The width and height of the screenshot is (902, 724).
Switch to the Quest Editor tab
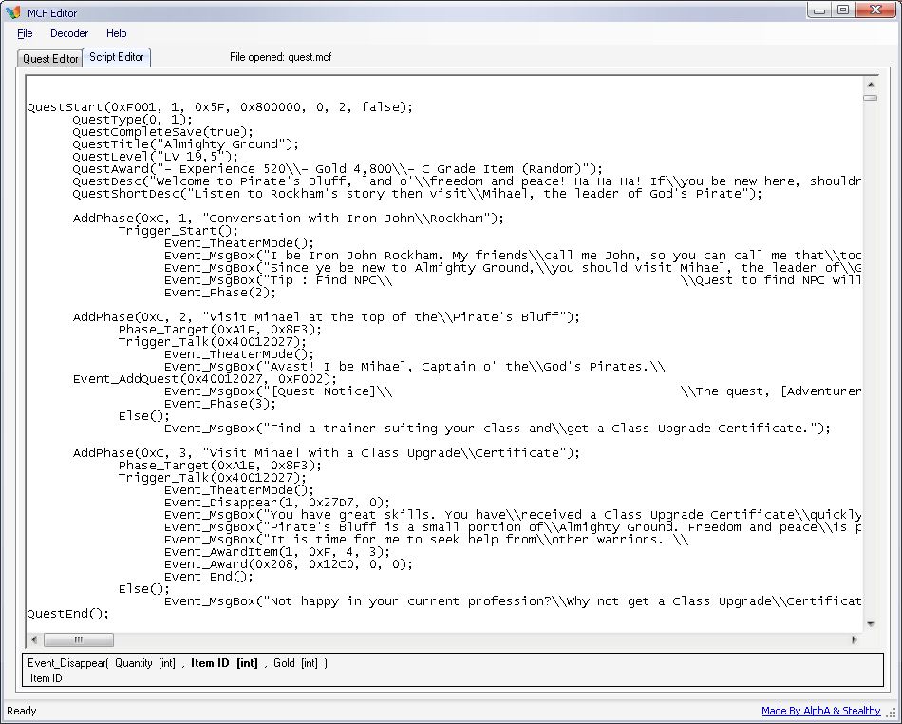click(50, 58)
